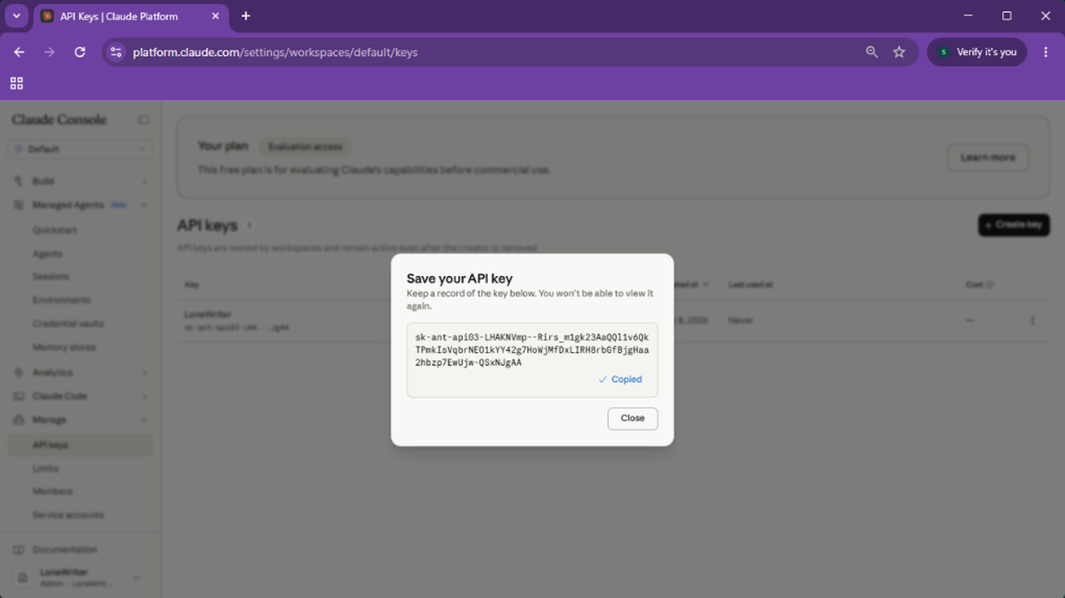
Task: Collapse the Claude Console sidebar
Action: click(143, 120)
